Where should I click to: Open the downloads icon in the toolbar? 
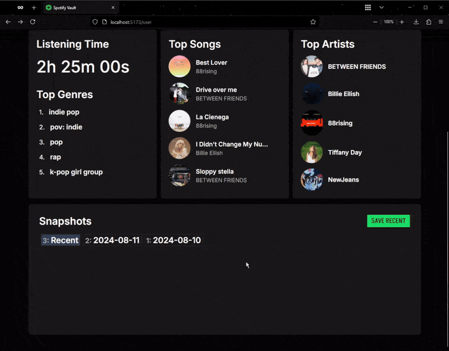[x=416, y=22]
